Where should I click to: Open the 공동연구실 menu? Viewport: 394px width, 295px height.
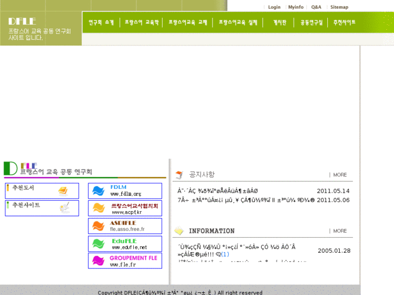click(311, 23)
